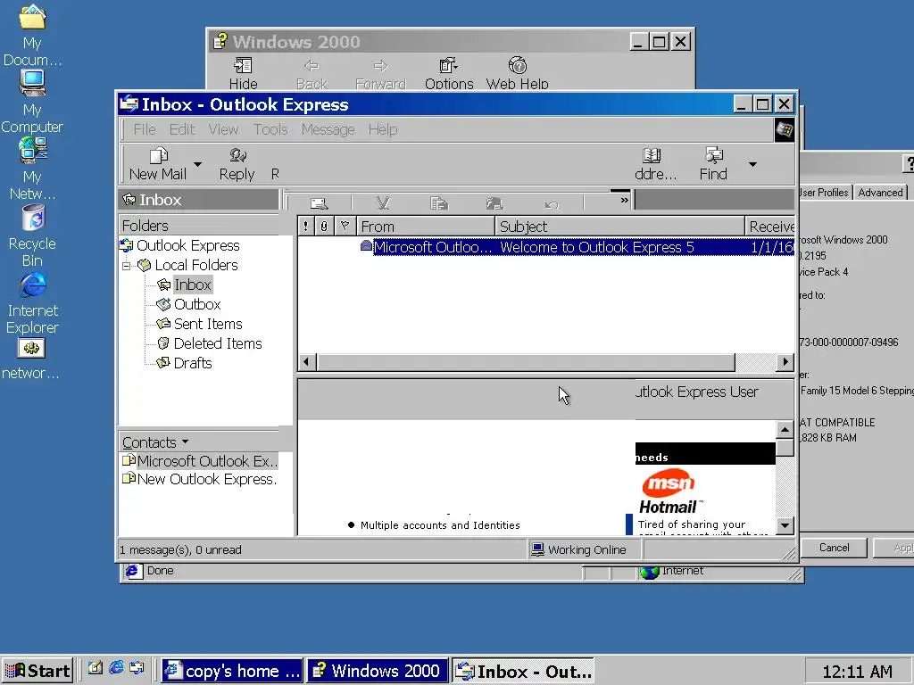Select Outlook Express root in folder tree

tap(187, 245)
